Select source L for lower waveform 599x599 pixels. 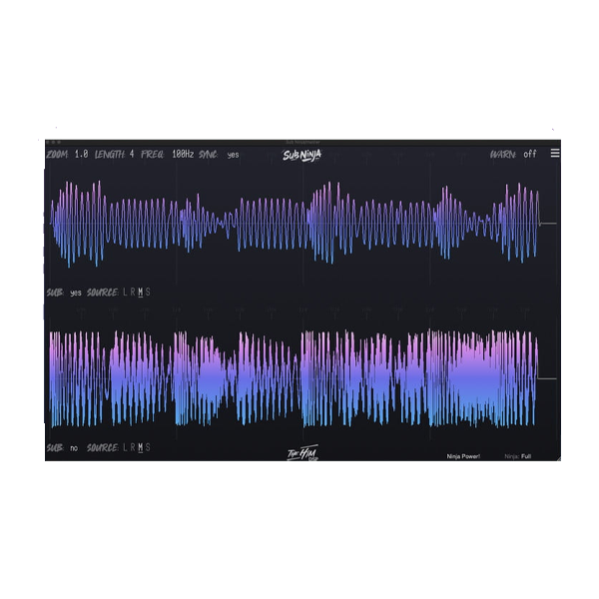[126, 447]
